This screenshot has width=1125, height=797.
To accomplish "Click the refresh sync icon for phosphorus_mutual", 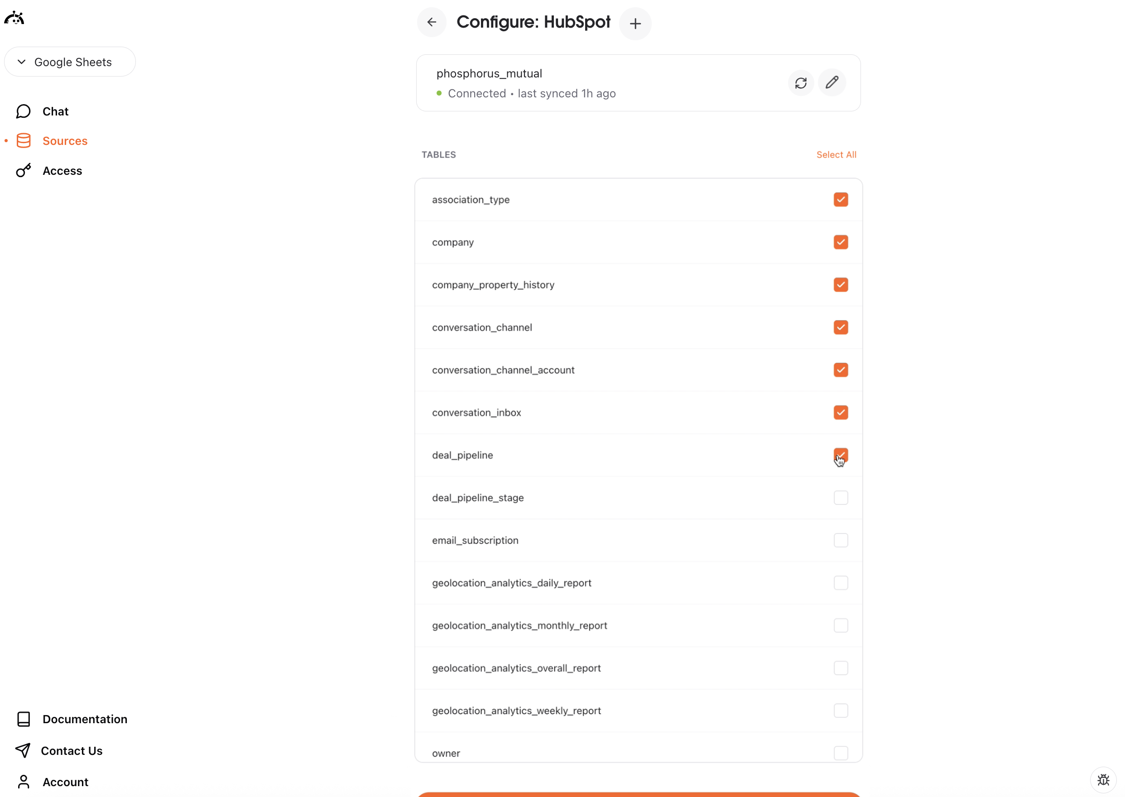I will pos(801,82).
